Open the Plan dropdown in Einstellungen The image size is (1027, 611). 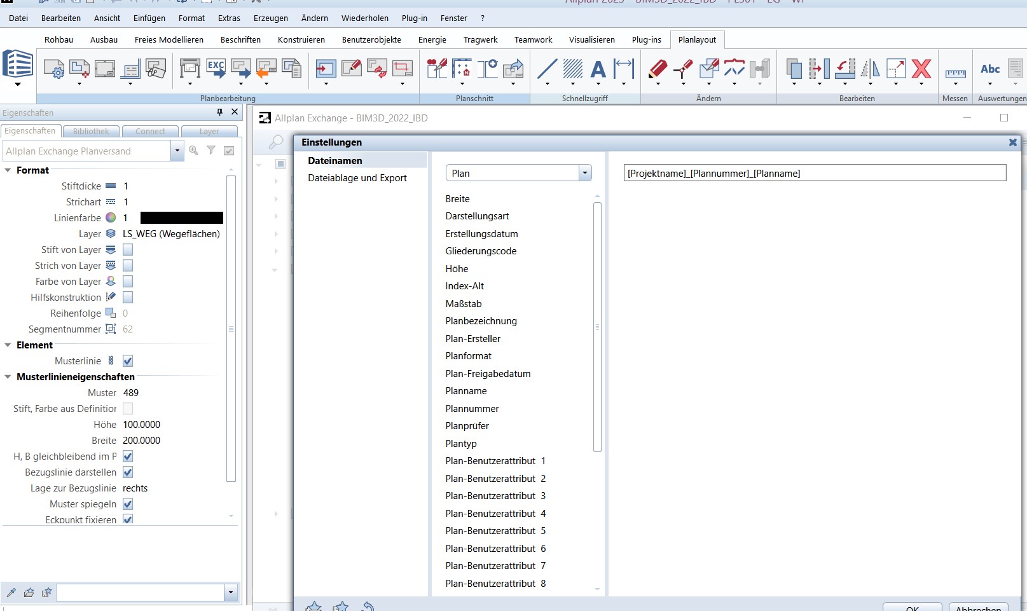click(x=585, y=173)
